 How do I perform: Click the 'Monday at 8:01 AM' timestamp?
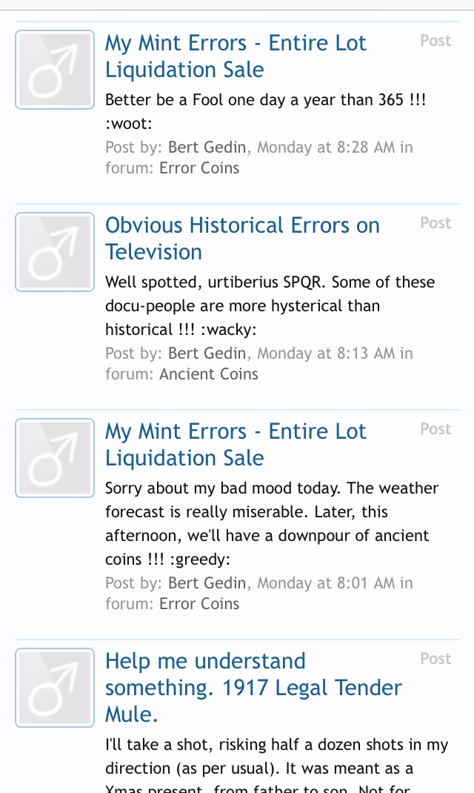coord(326,583)
